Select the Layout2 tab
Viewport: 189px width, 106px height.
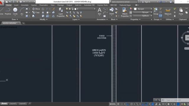click(22, 103)
